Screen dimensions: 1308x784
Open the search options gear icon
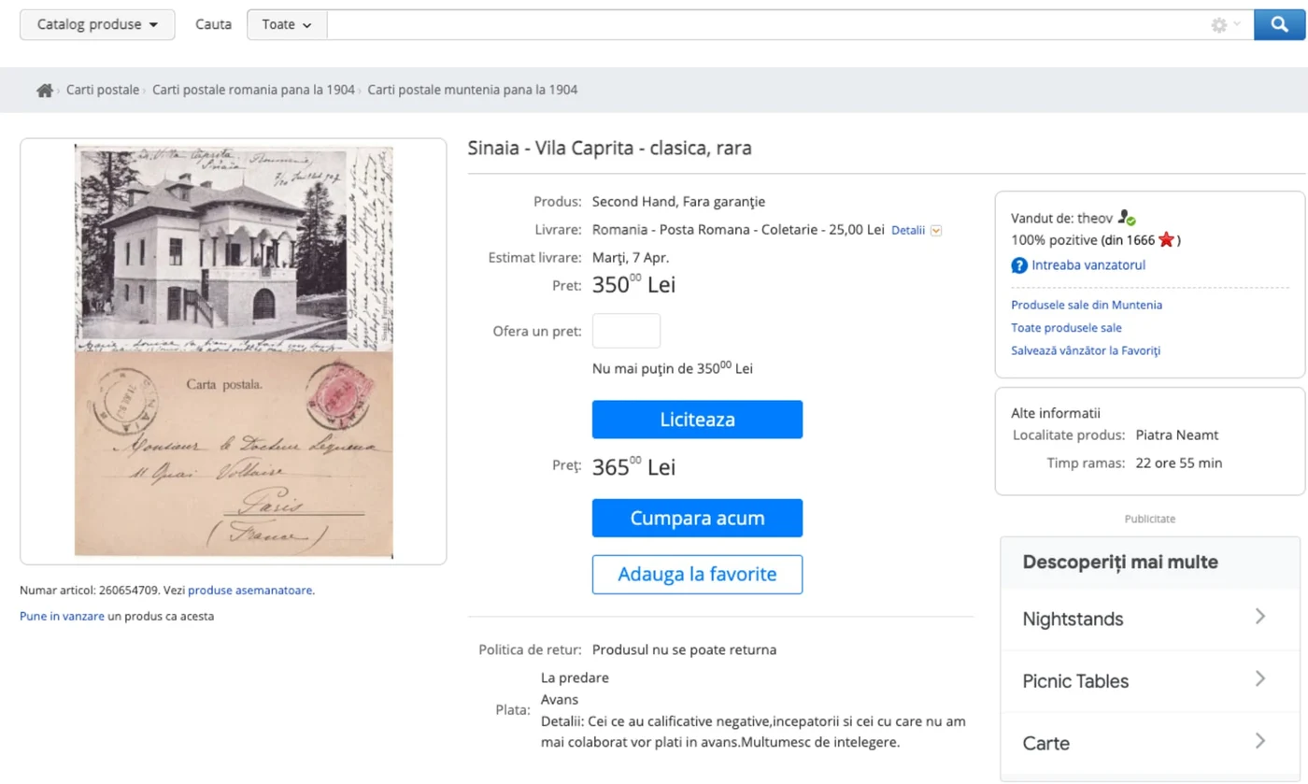tap(1217, 24)
